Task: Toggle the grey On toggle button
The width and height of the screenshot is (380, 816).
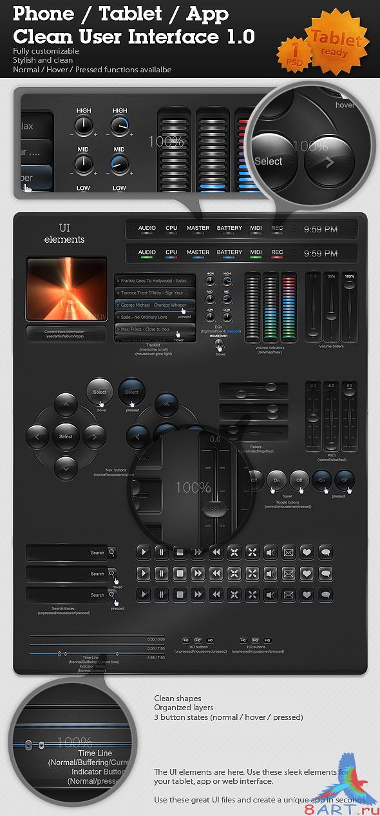Action: tap(277, 480)
